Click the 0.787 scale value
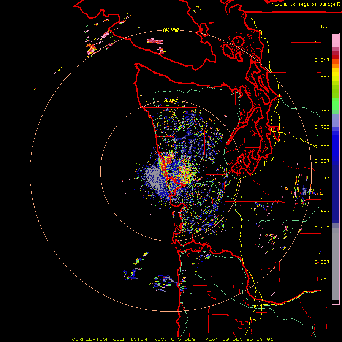This screenshot has width=342, height=342. tap(322, 110)
